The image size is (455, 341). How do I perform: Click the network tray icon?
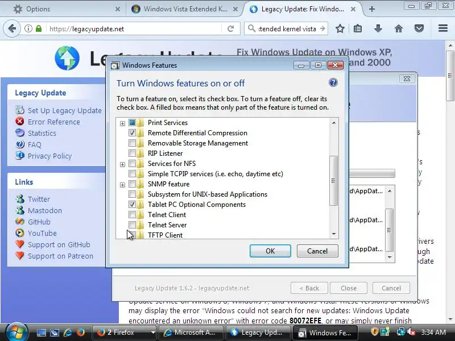click(400, 332)
